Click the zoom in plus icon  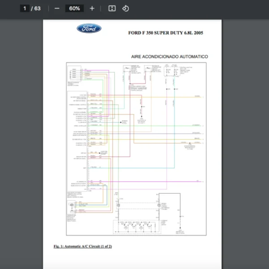click(92, 9)
